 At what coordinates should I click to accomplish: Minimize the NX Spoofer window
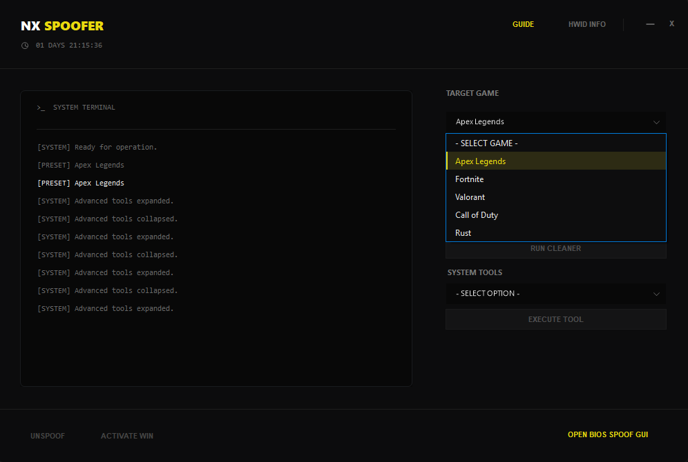click(650, 24)
